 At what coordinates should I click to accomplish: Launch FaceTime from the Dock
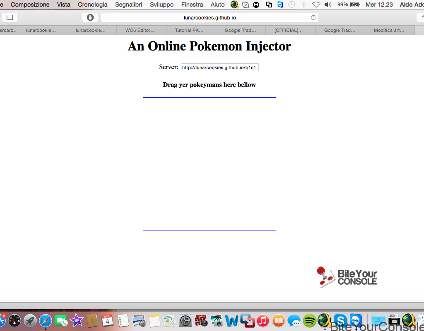coord(61,321)
